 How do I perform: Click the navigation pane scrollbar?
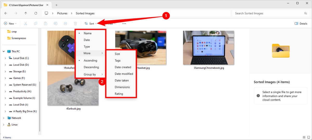40,106
